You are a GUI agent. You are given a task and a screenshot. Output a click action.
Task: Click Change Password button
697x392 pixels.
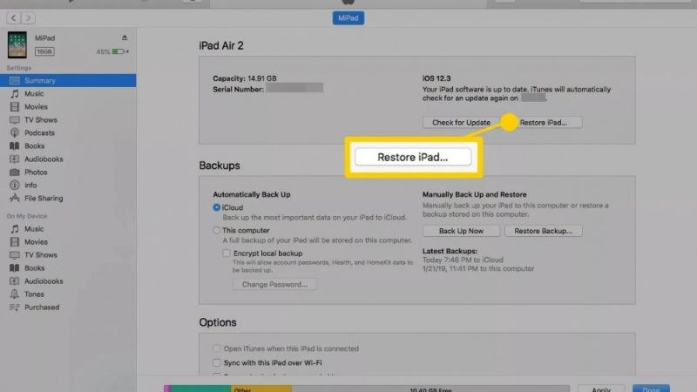[x=274, y=284]
